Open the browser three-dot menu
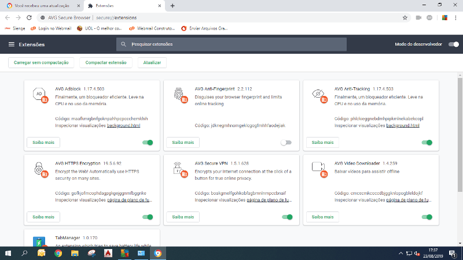 pyautogui.click(x=456, y=17)
